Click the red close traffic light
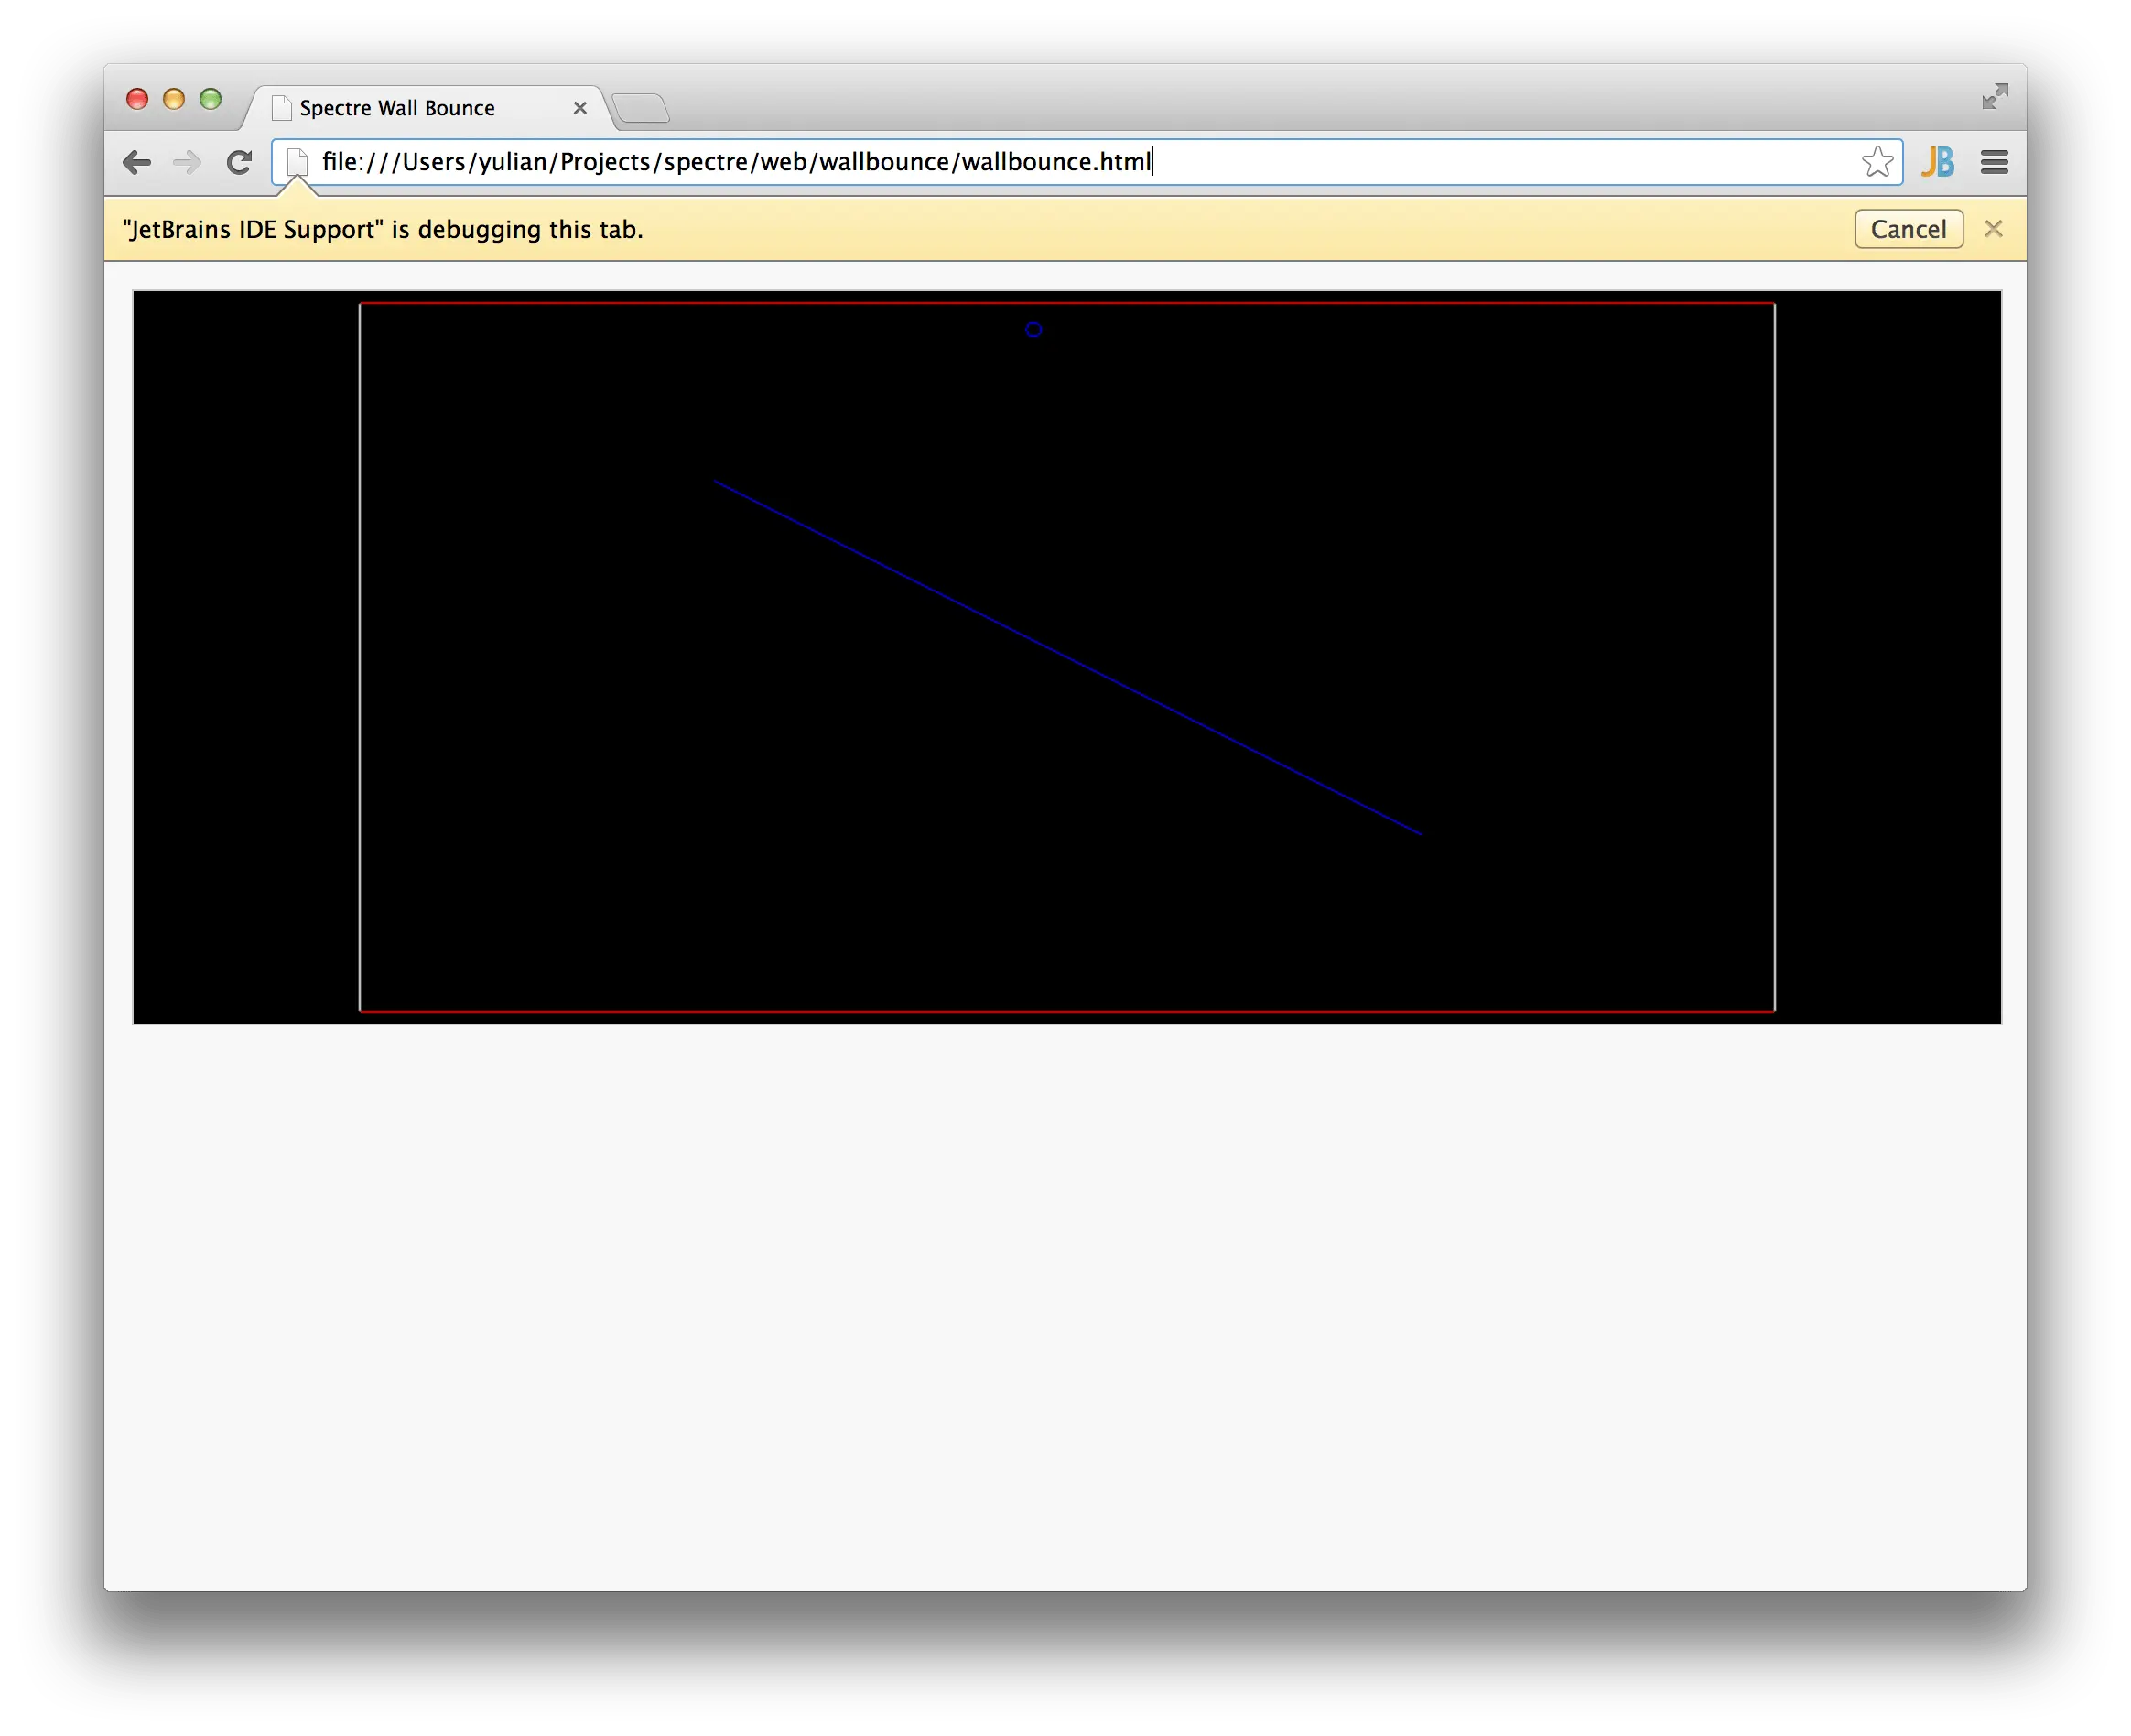This screenshot has height=1736, width=2131. [x=139, y=97]
